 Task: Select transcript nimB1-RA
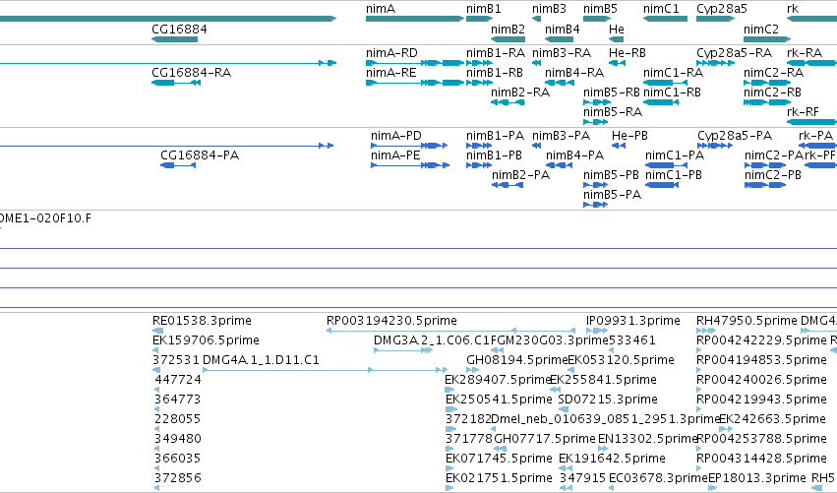pyautogui.click(x=479, y=63)
